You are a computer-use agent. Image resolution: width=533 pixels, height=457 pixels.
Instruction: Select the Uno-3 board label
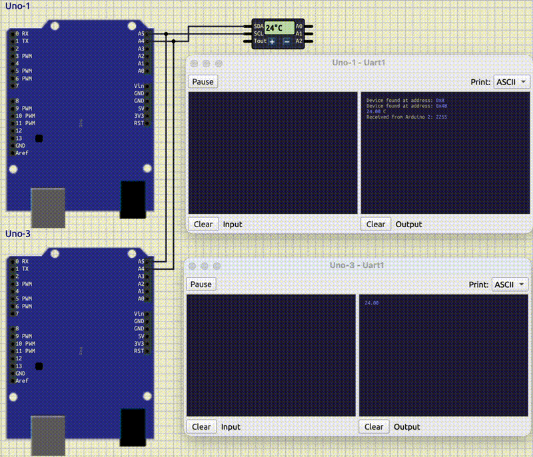coord(19,234)
